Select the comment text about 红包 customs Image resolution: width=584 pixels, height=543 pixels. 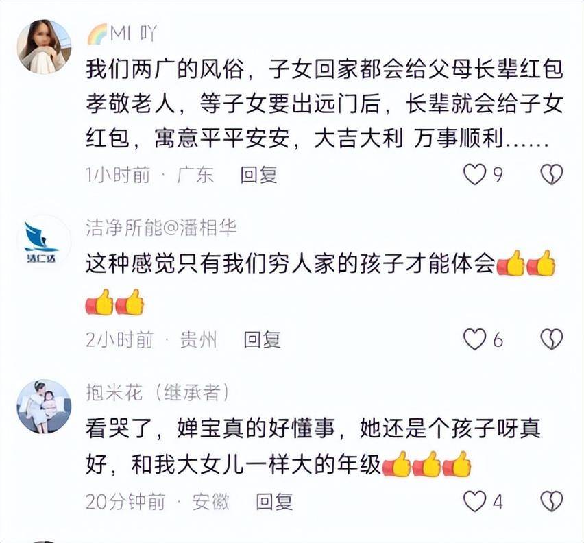[324, 104]
